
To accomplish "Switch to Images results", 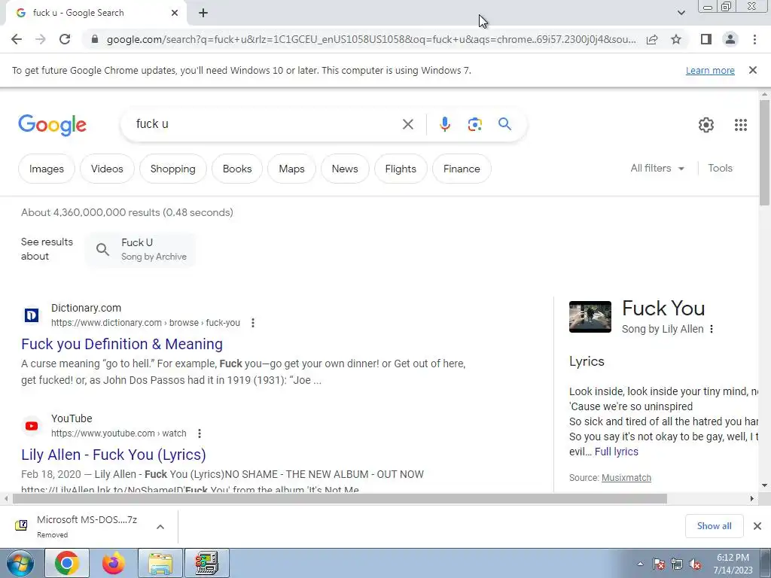I will click(47, 169).
